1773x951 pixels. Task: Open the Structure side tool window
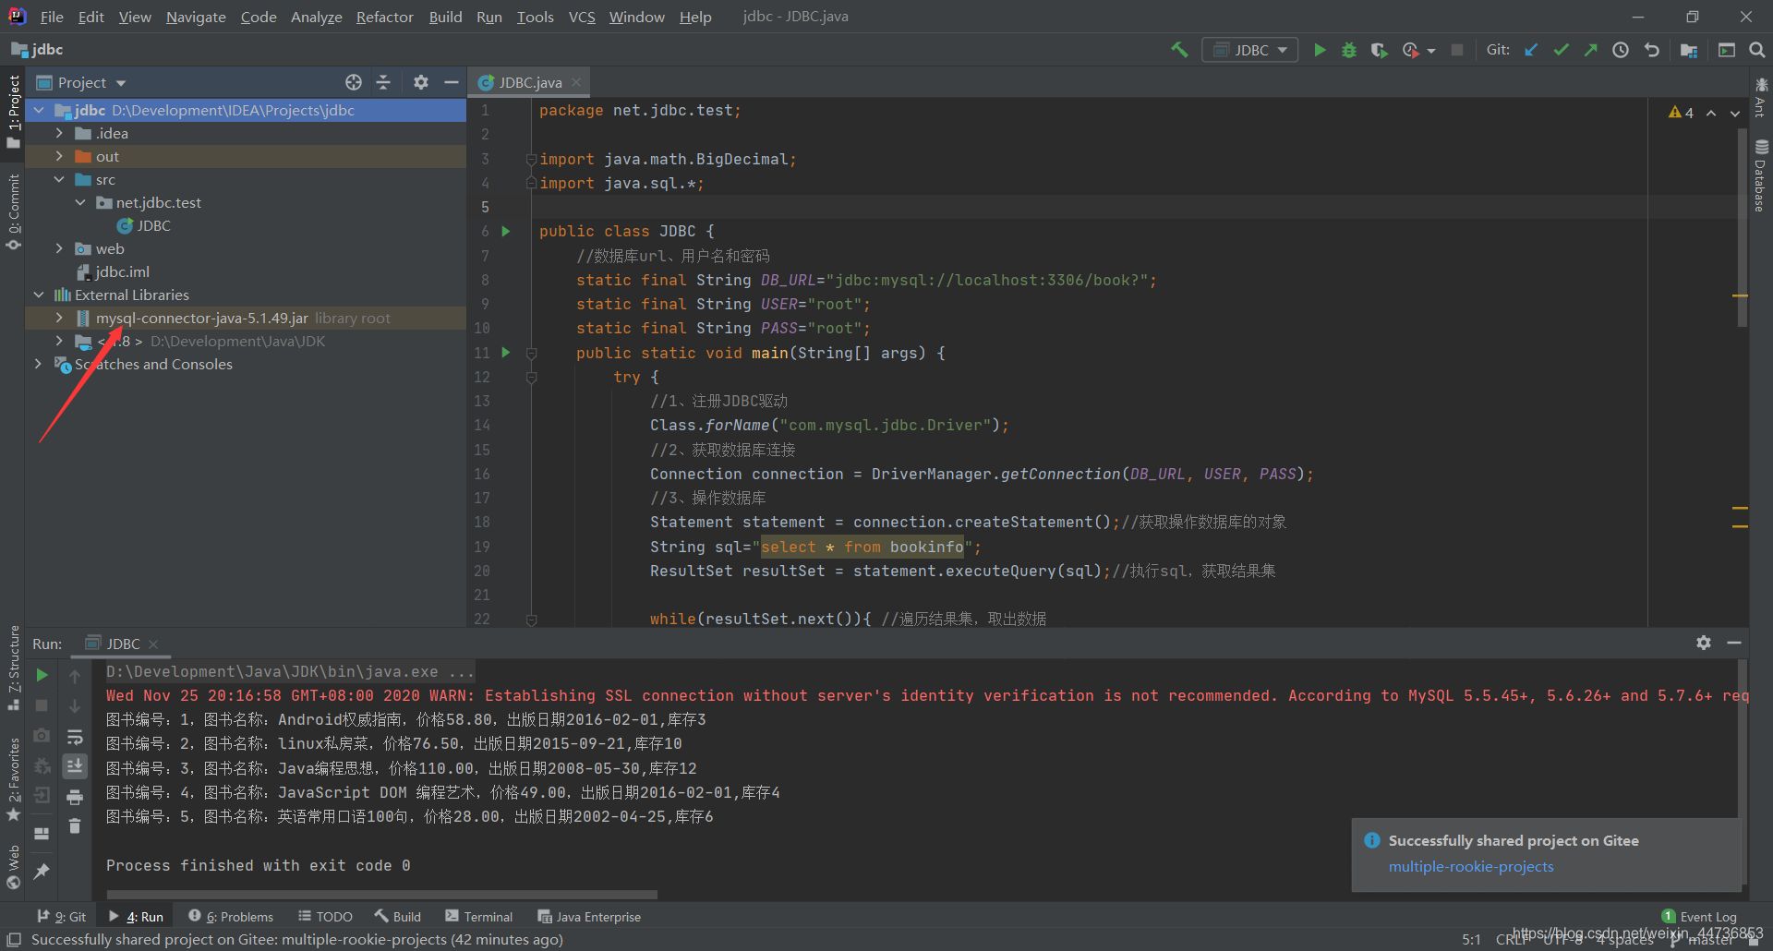(13, 667)
